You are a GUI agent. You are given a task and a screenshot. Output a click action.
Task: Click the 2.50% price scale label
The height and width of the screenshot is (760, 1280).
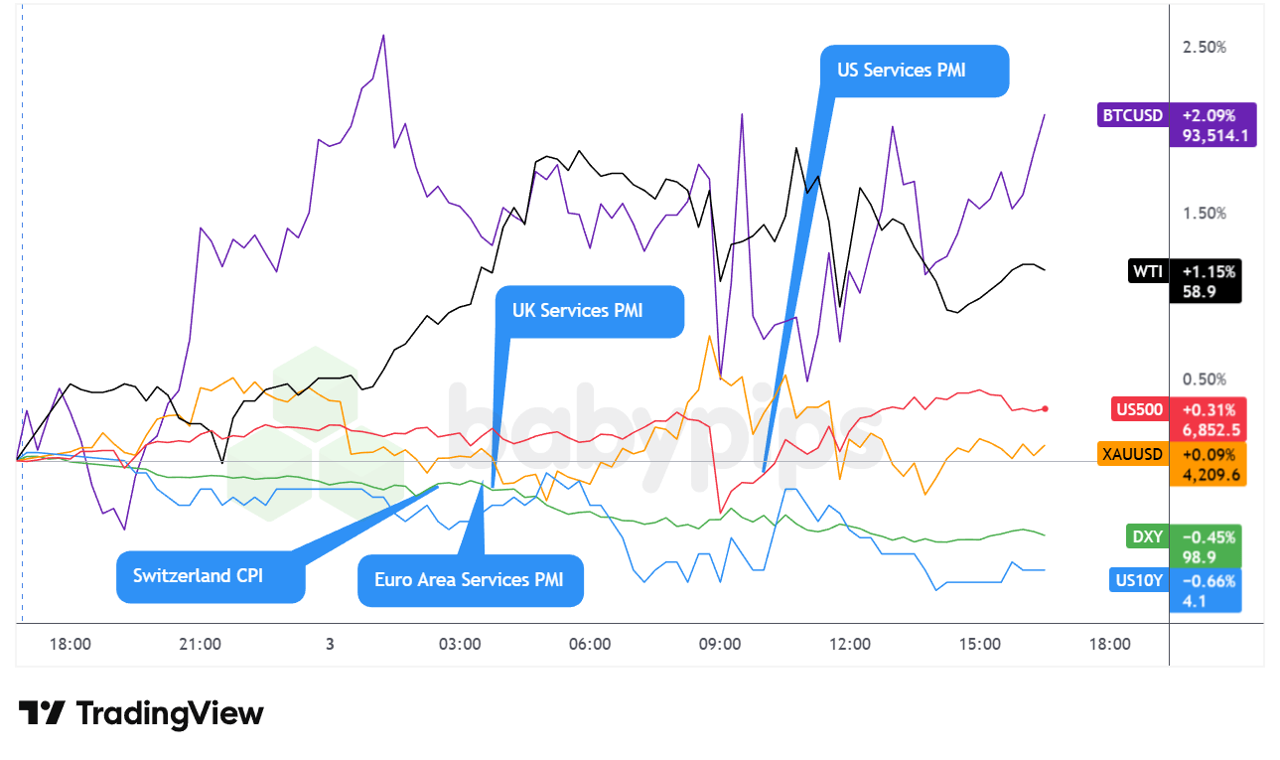coord(1205,47)
